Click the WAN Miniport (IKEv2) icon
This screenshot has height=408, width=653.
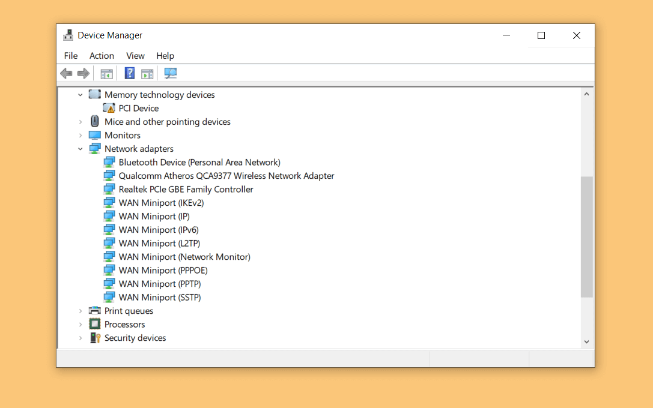109,203
